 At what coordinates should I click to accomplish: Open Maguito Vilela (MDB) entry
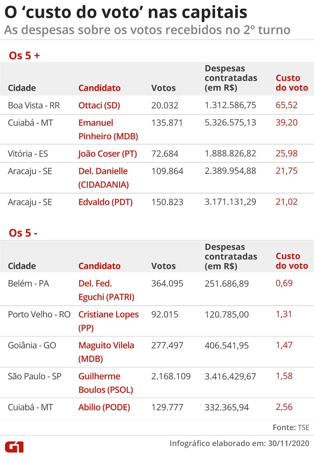(106, 352)
